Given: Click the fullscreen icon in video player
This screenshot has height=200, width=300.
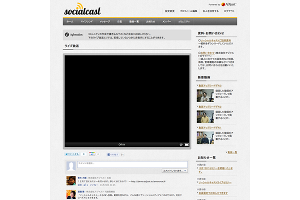Looking at the screenshot, I should pyautogui.click(x=187, y=144).
